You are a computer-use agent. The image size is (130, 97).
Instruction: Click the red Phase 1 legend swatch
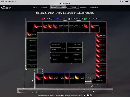tap(43, 19)
